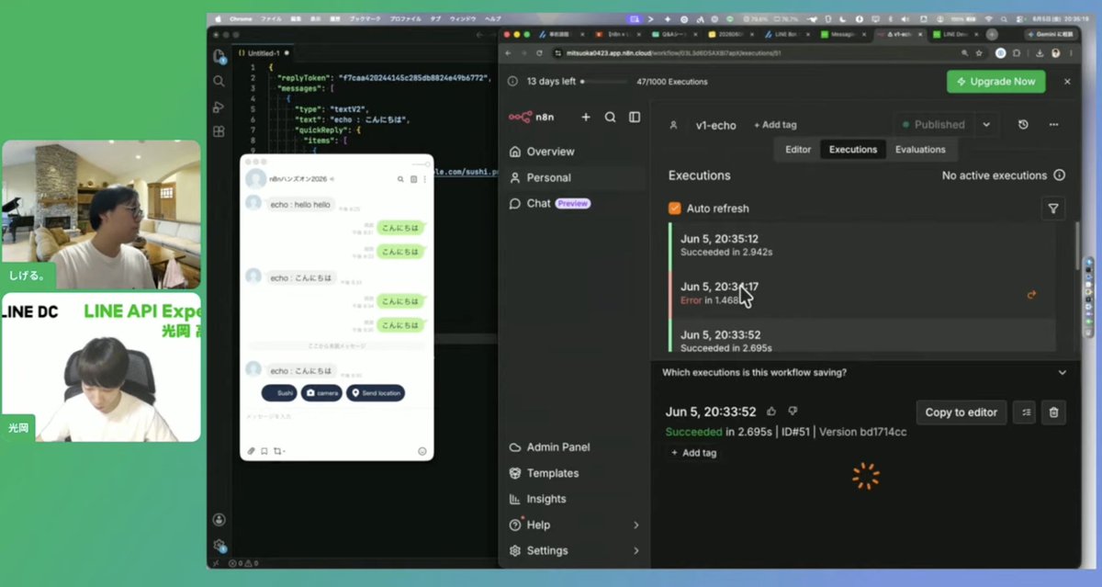This screenshot has width=1102, height=587.
Task: Open VS Code Explorer files icon
Action: click(x=219, y=56)
